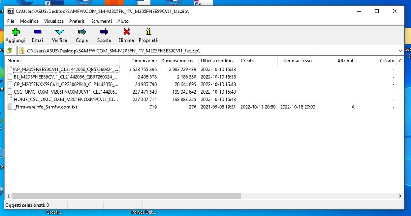The width and height of the screenshot is (411, 216).
Task: Expand the address bar path dropdown
Action: (x=400, y=51)
